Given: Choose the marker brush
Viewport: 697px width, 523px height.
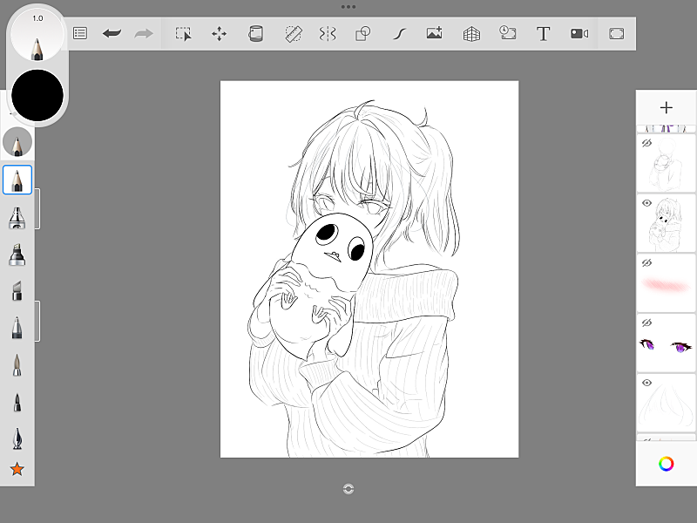Looking at the screenshot, I should pos(17,255).
